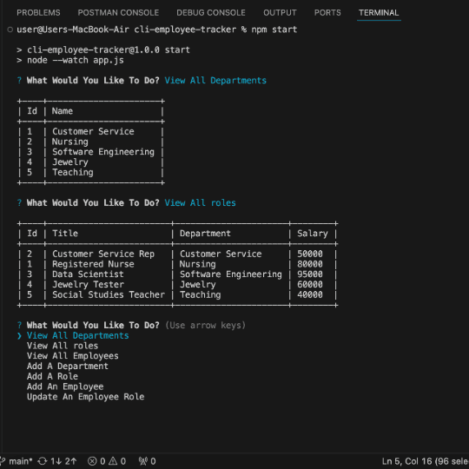This screenshot has width=469, height=469.
Task: Select Update An Employee Role option
Action: pyautogui.click(x=85, y=397)
